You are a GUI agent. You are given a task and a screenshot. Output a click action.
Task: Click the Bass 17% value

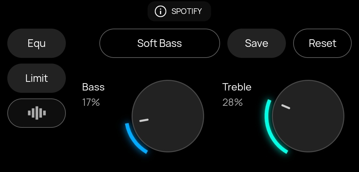tap(91, 102)
